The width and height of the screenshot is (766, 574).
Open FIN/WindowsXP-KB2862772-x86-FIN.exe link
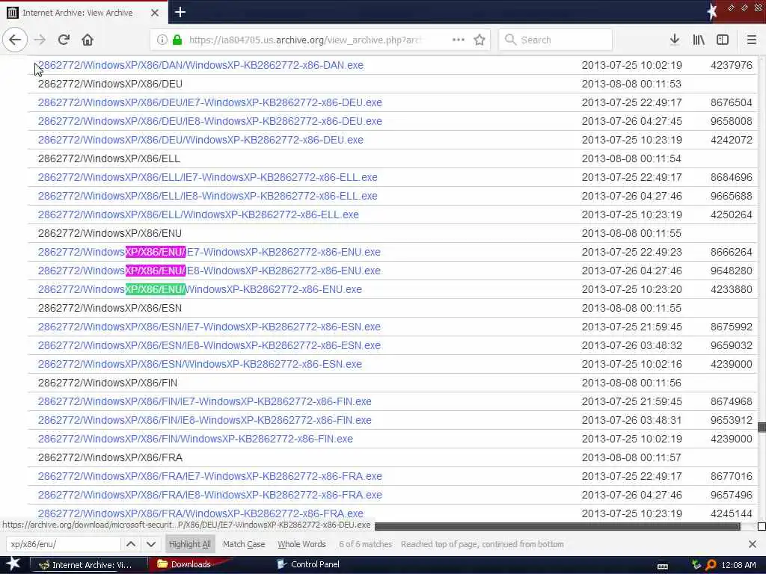click(195, 439)
